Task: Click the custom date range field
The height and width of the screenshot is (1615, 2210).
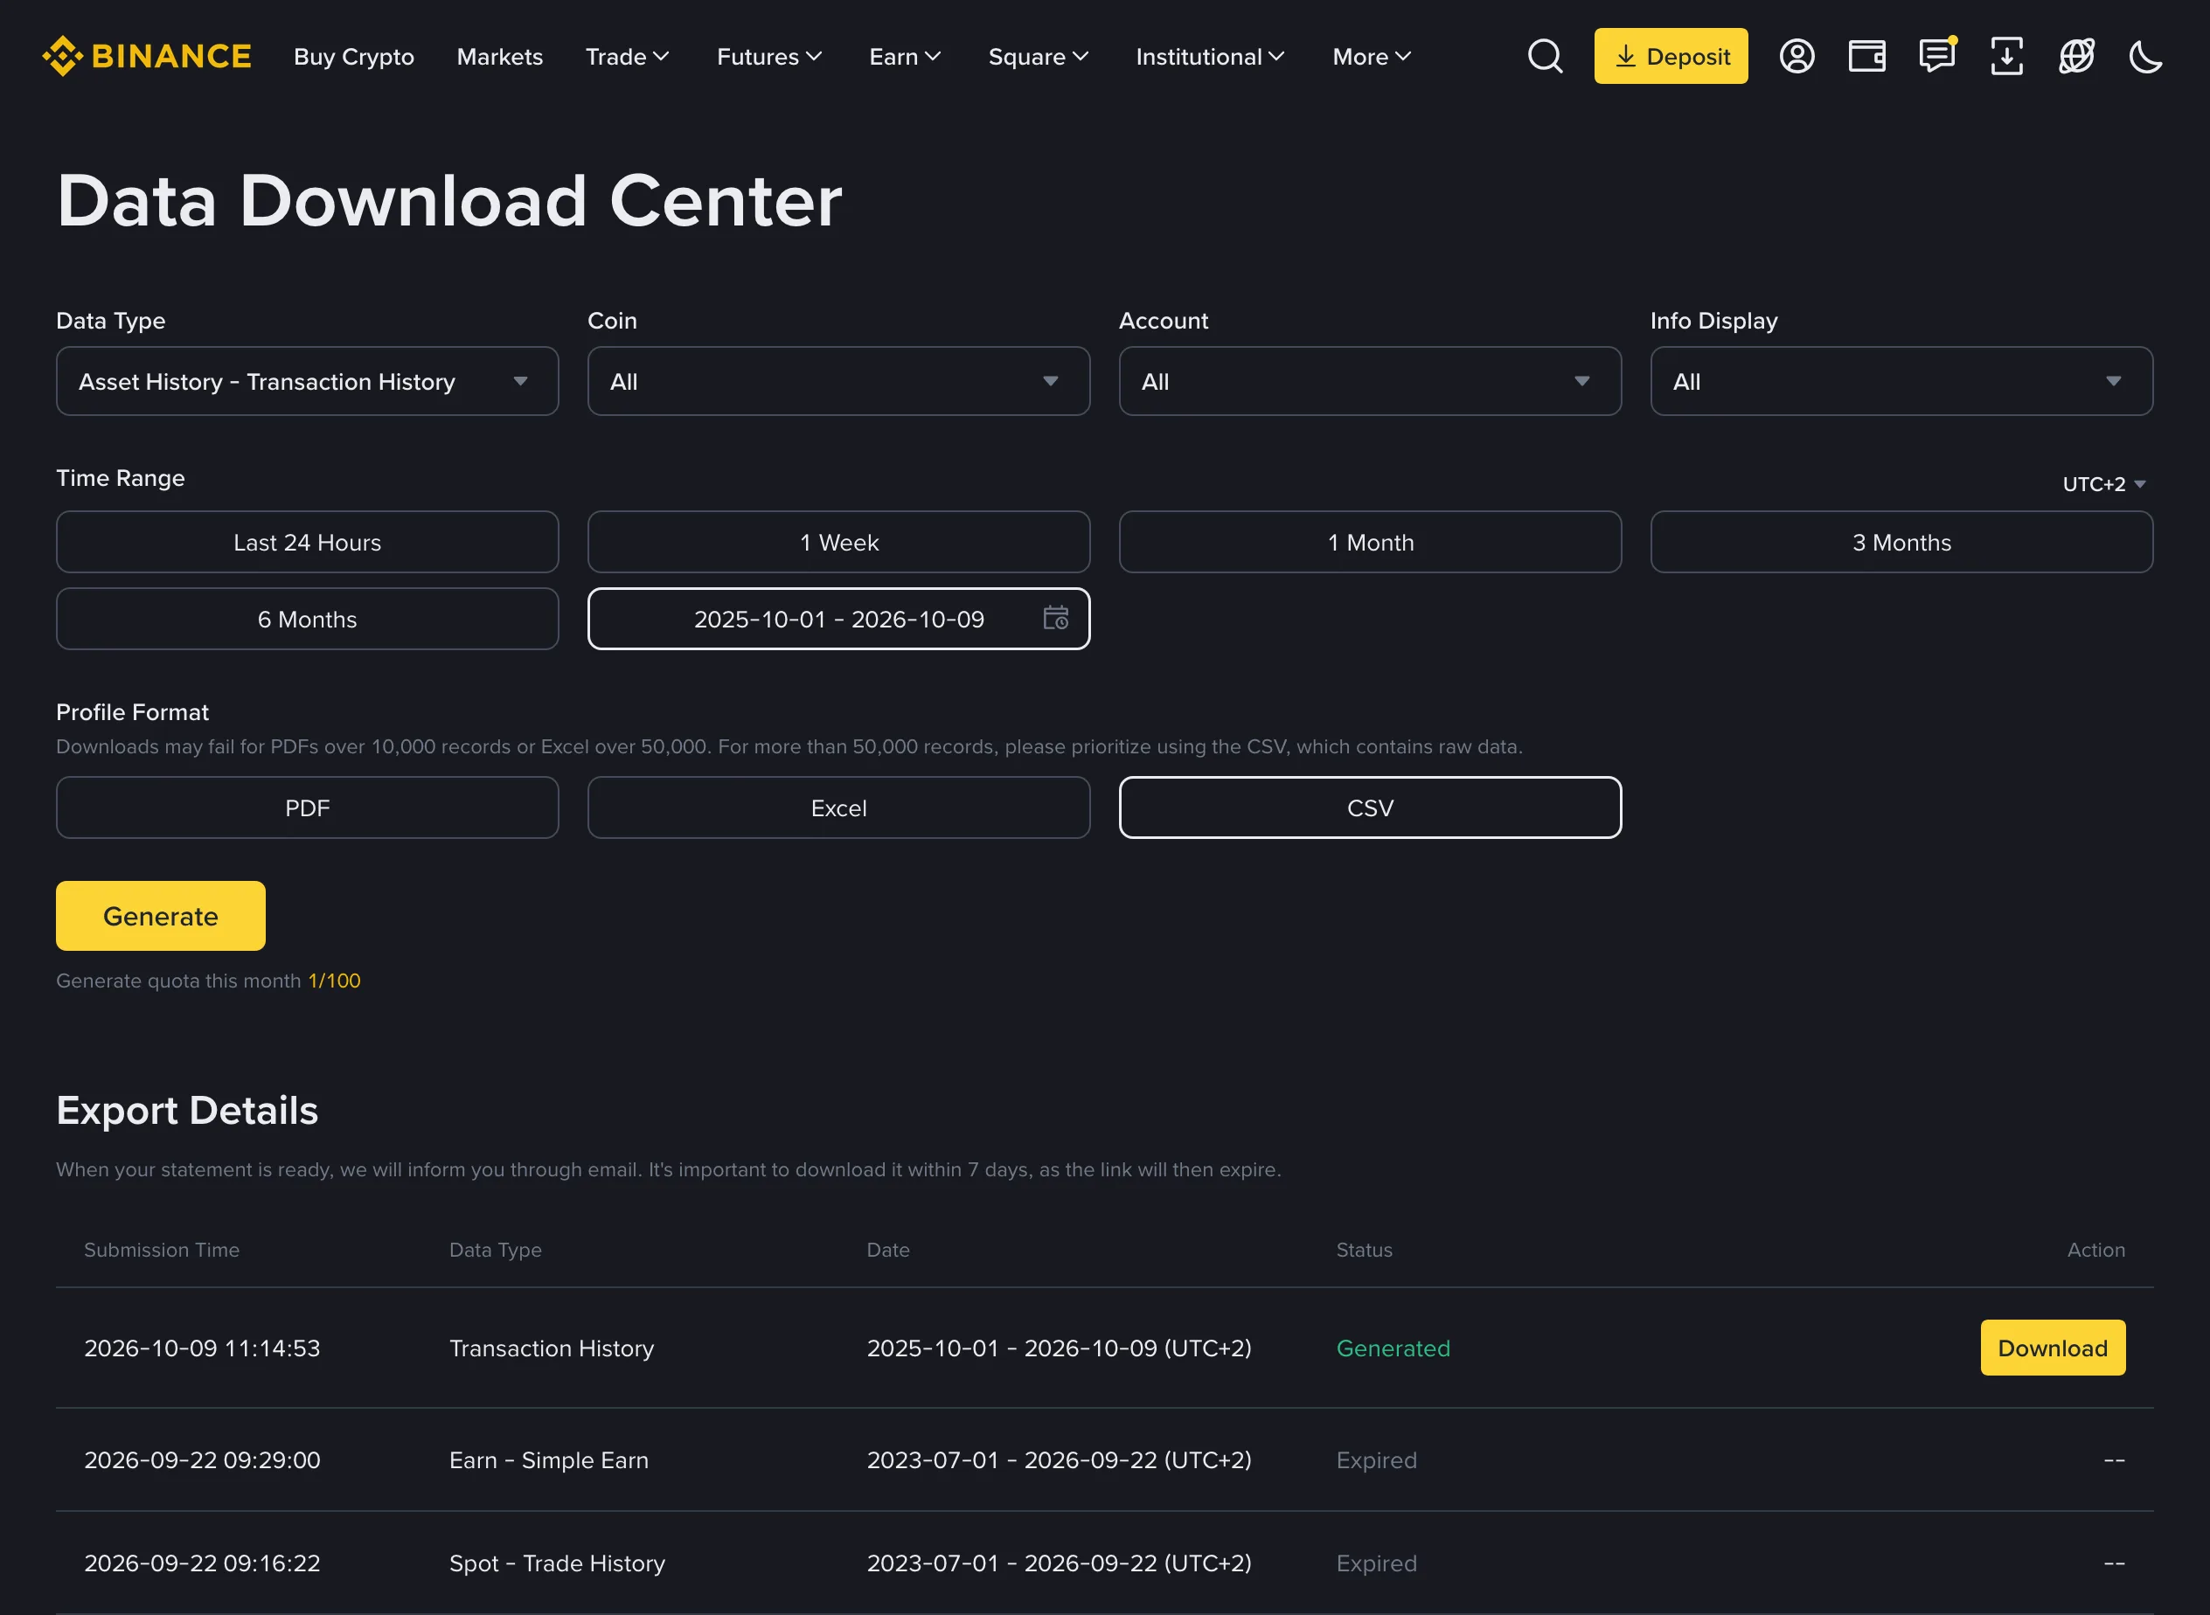Action: click(x=839, y=619)
